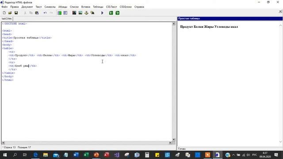The height and width of the screenshot is (159, 283).
Task: Go forward with the green right arrow
Action: click(117, 13)
